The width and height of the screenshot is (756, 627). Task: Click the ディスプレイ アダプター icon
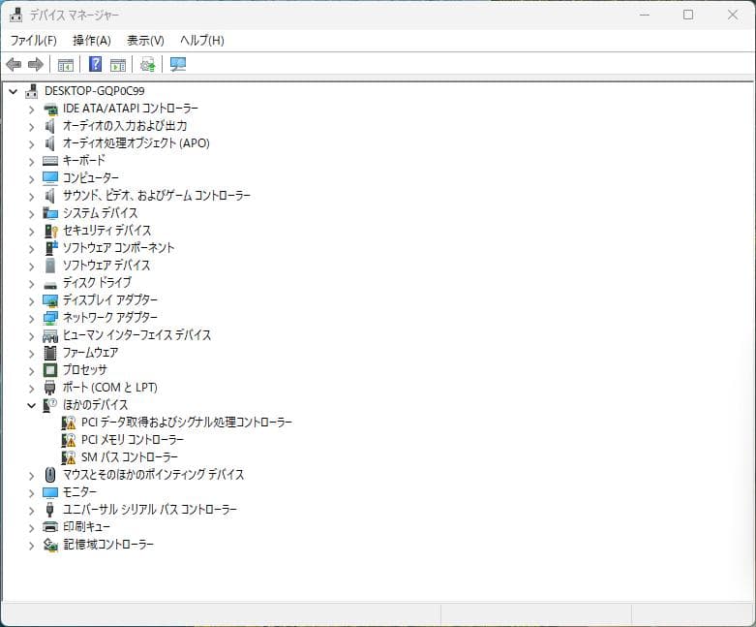click(50, 300)
